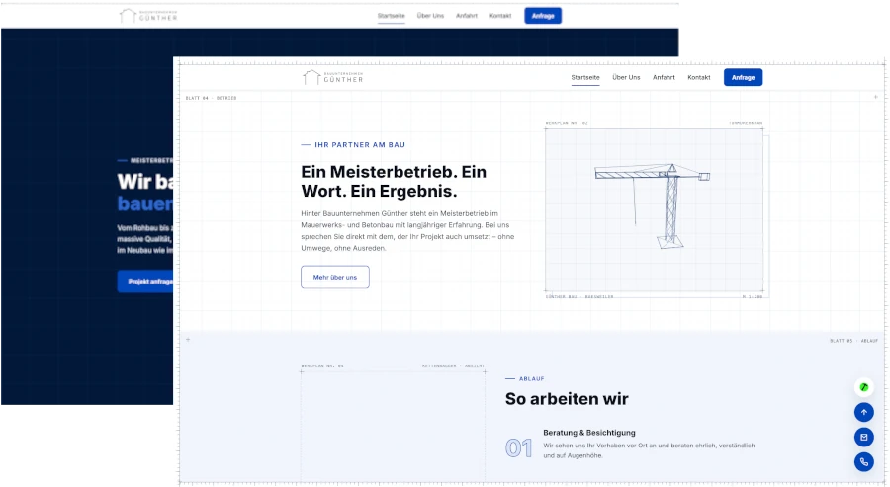890x487 pixels.
Task: Open Startseite in the front page navigation
Action: [x=585, y=78]
